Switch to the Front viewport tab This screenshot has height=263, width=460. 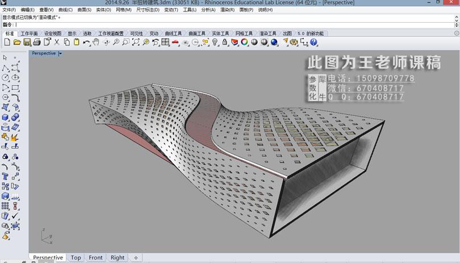click(x=95, y=257)
